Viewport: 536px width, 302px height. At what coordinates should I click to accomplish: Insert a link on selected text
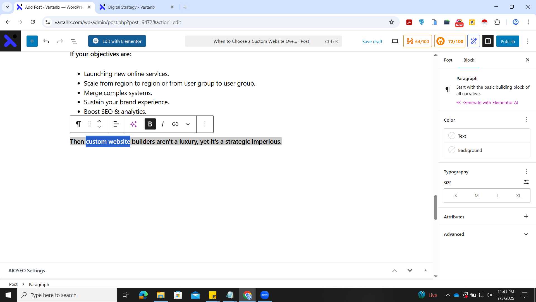(175, 124)
